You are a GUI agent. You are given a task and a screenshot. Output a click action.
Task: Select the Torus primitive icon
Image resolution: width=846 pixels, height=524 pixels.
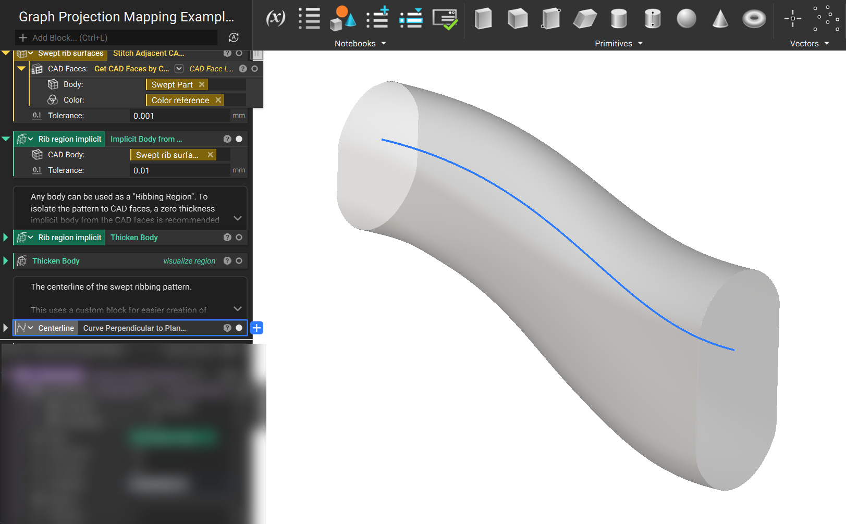754,19
